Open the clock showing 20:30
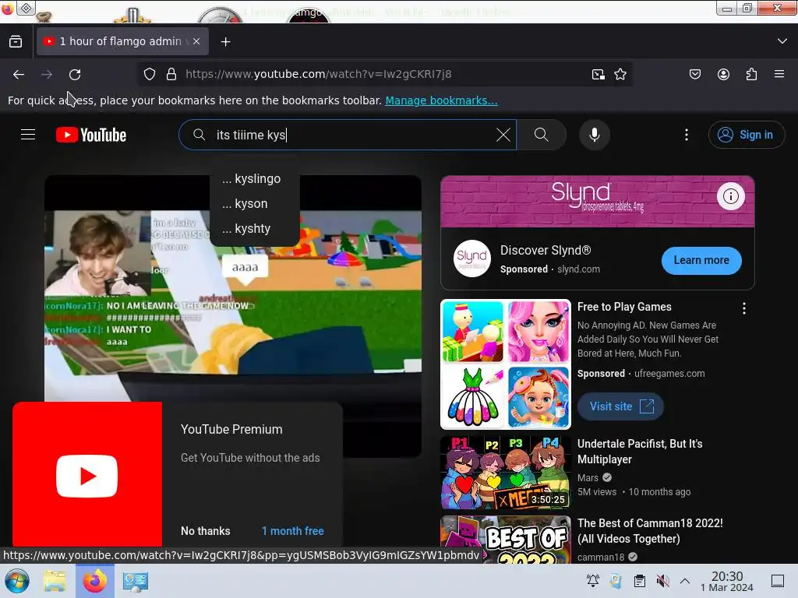798x598 pixels. point(727,581)
